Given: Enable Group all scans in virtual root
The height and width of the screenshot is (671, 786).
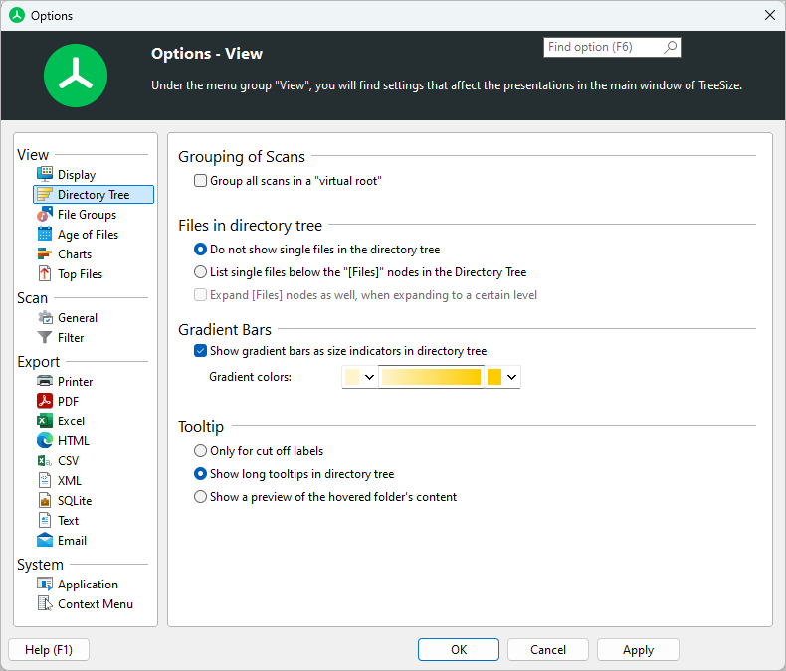Looking at the screenshot, I should [200, 181].
